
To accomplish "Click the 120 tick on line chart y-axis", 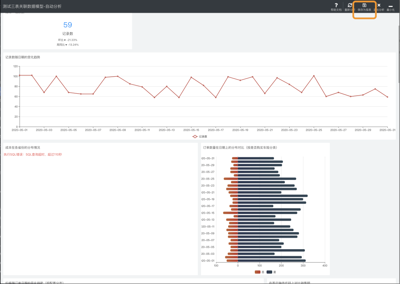I will pyautogui.click(x=16, y=66).
